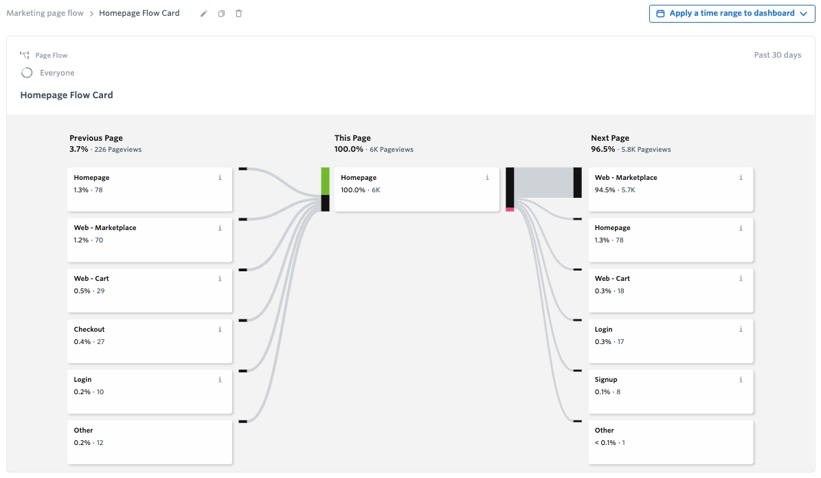This screenshot has width=821, height=478.
Task: Click info icon on Previous Page Homepage card
Action: [x=220, y=178]
